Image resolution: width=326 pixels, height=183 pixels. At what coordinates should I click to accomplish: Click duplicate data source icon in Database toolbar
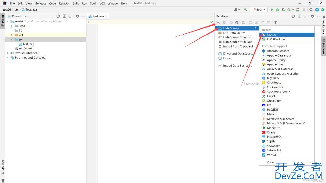point(224,22)
